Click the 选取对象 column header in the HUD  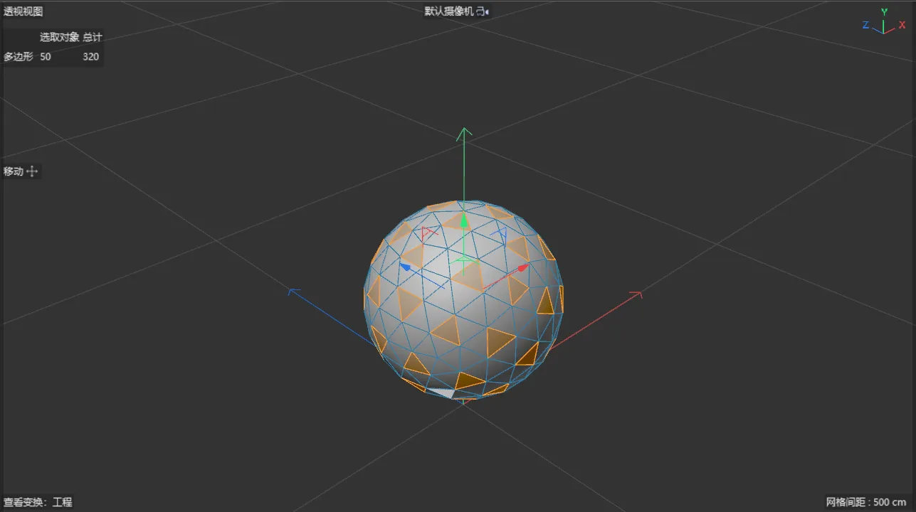59,37
